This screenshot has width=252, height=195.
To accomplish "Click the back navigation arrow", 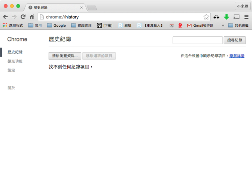I will tap(5, 17).
